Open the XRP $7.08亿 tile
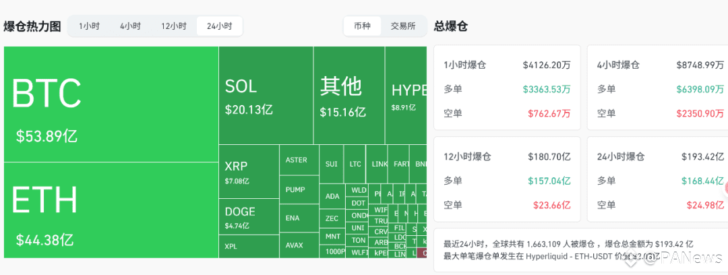This screenshot has height=275, width=728. tap(249, 171)
